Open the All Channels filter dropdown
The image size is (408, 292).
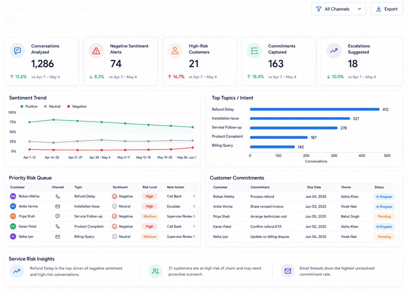pos(338,9)
